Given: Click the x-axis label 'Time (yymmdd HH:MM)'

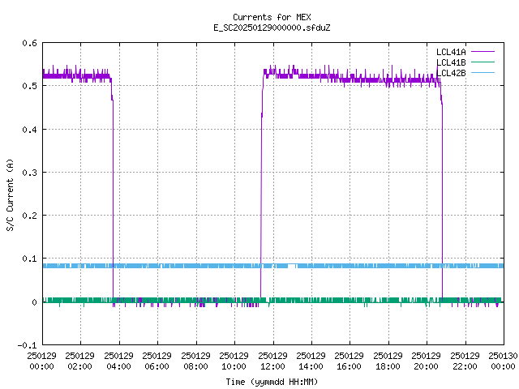Looking at the screenshot, I should click(x=272, y=382).
